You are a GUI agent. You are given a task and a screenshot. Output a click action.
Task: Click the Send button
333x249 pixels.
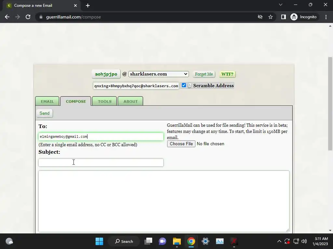(44, 113)
